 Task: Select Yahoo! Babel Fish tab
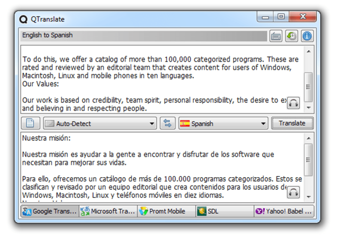pos(284,211)
